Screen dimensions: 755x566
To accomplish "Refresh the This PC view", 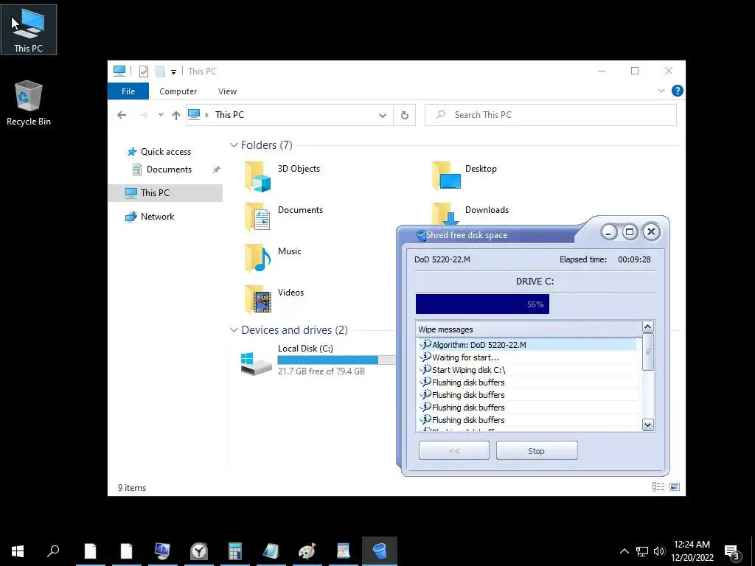I will (x=405, y=115).
